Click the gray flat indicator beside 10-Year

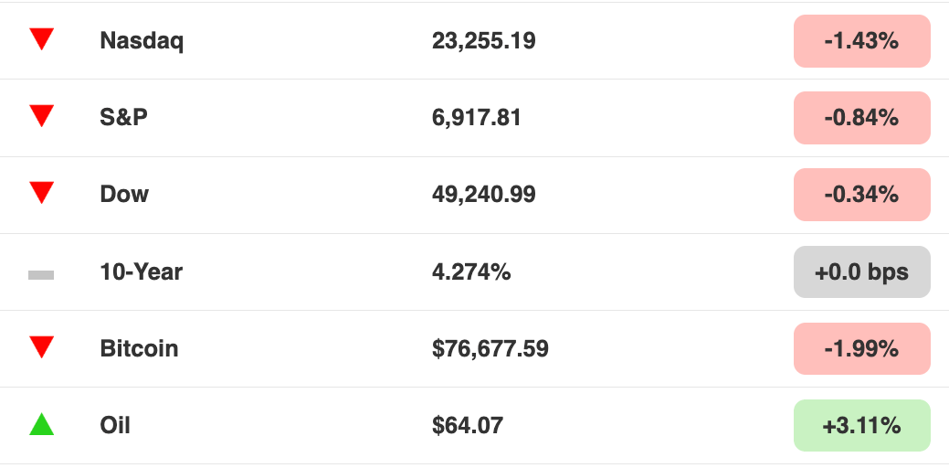(41, 275)
